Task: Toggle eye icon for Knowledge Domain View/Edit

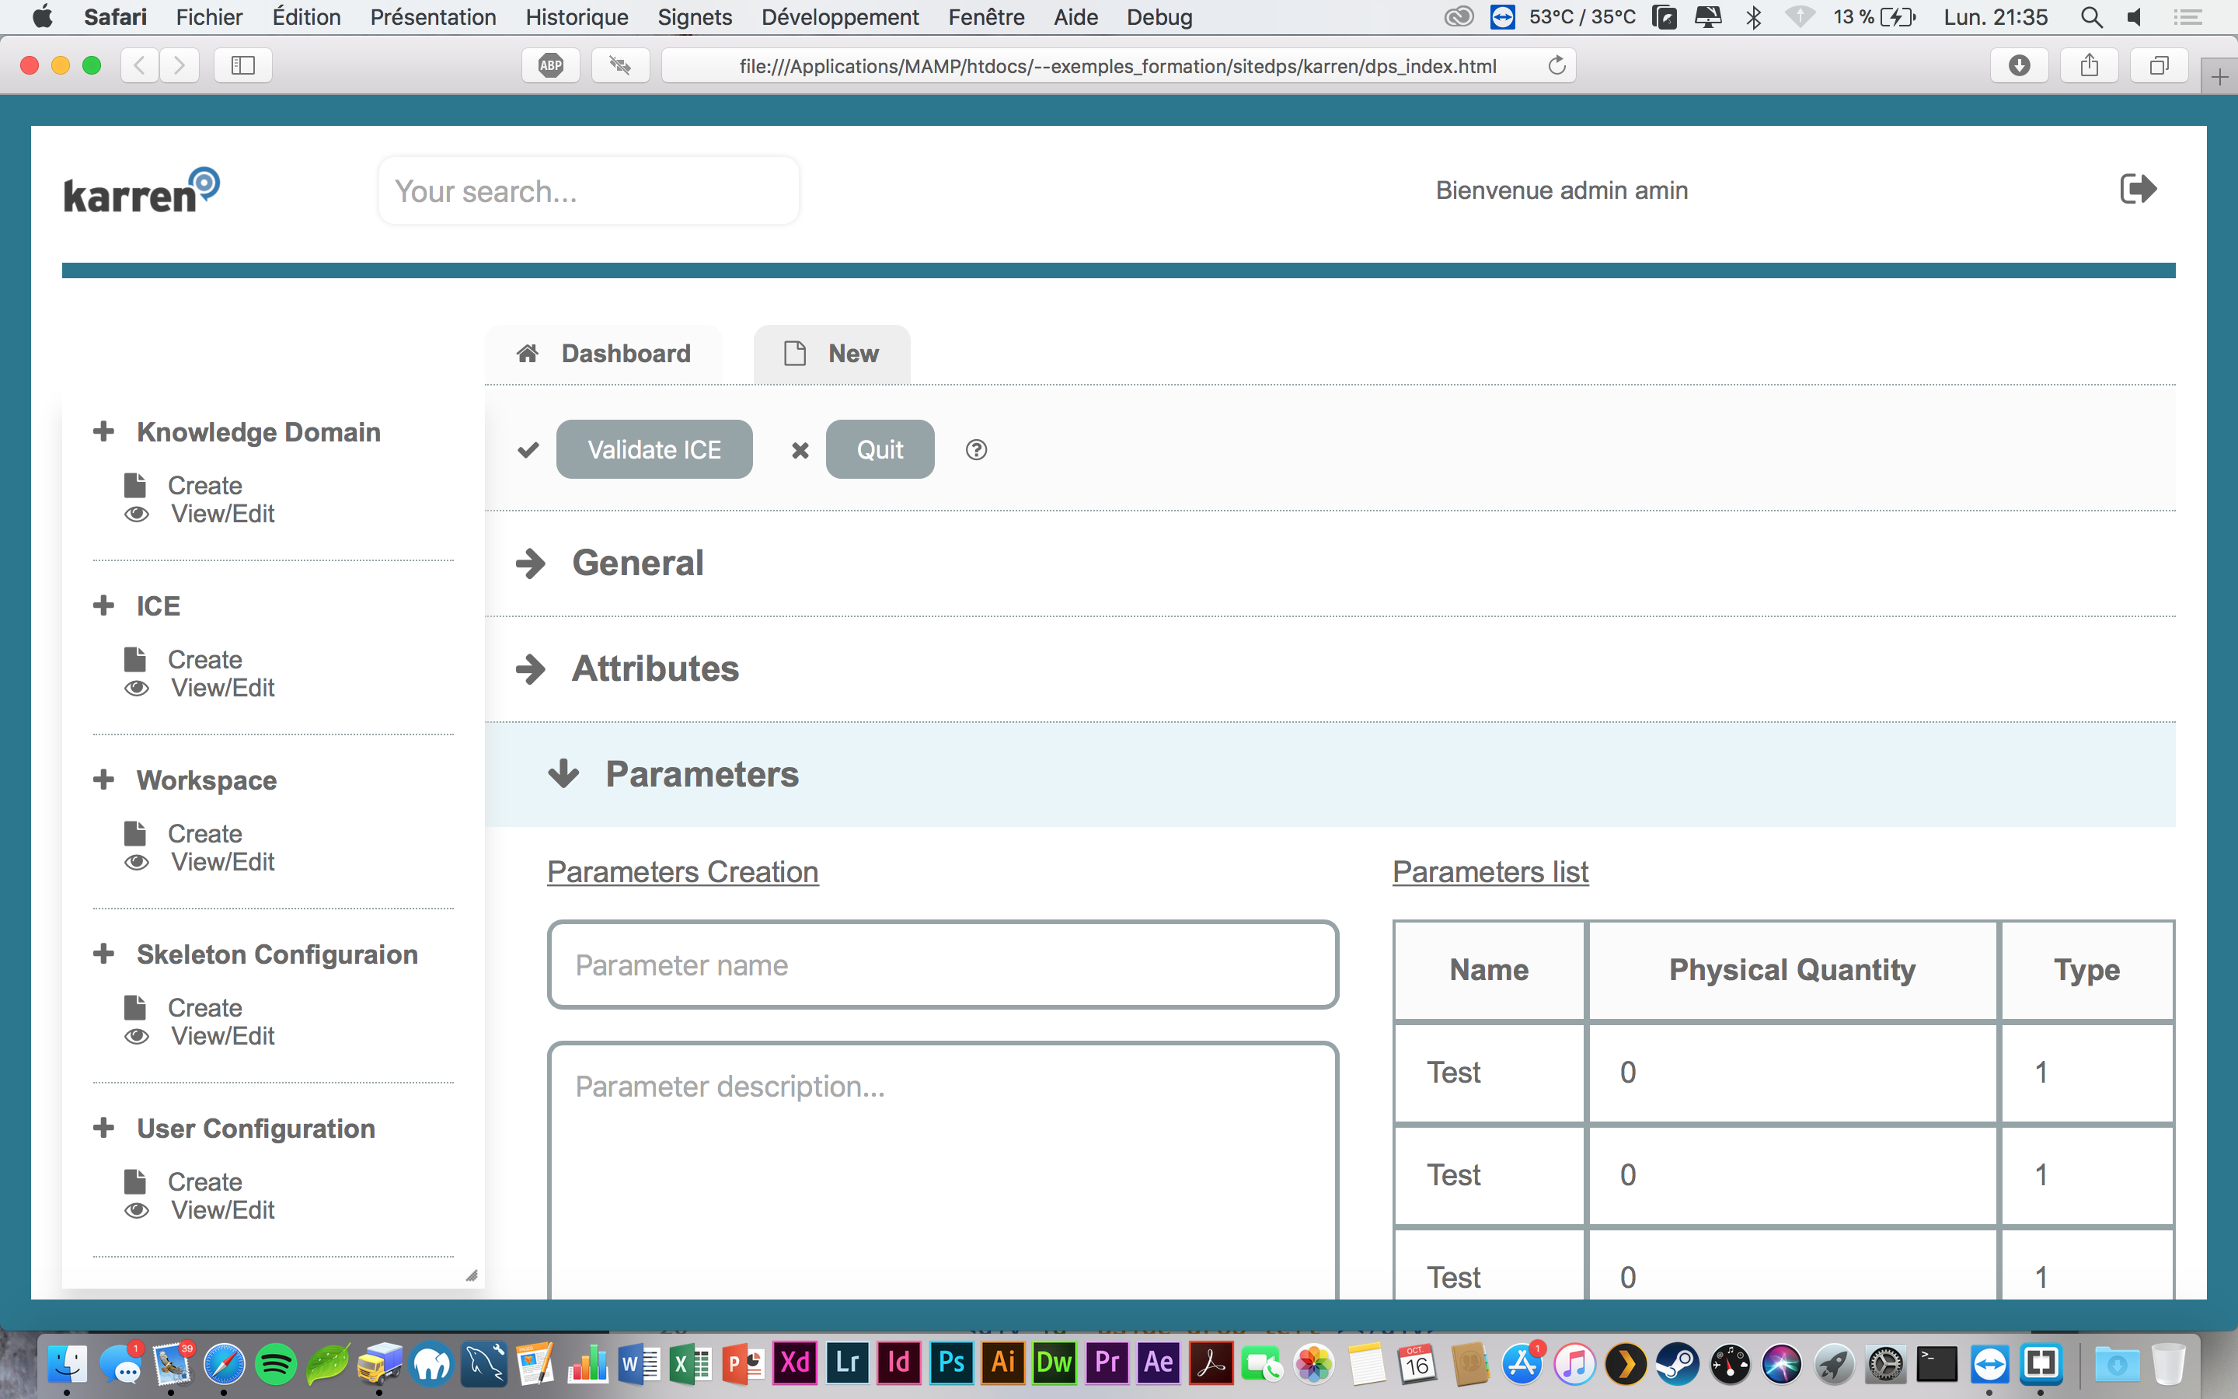Action: (x=137, y=515)
